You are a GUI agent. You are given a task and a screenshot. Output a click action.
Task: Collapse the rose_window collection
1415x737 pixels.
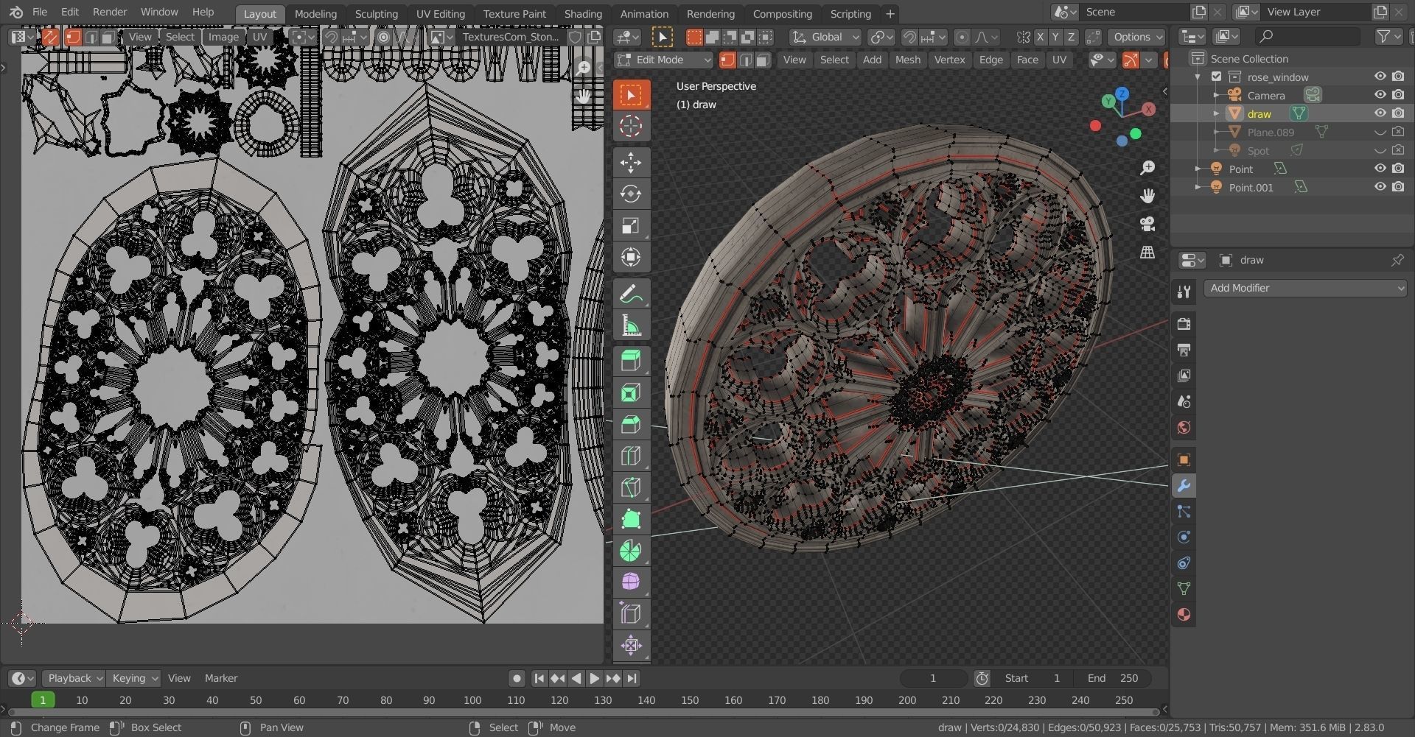[1198, 77]
